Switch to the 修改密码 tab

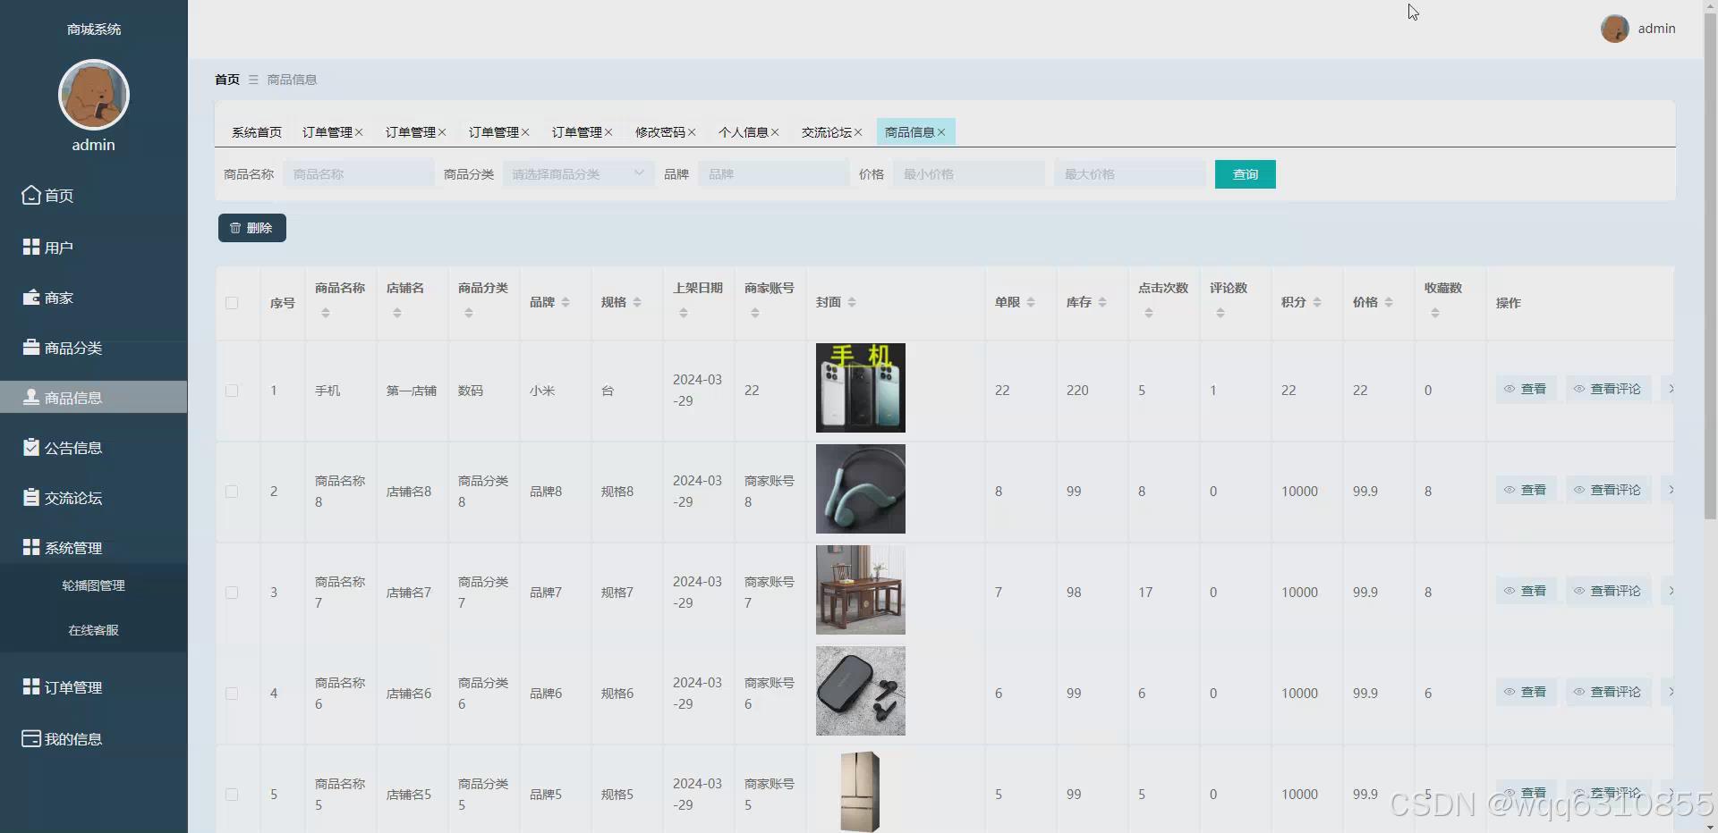pyautogui.click(x=660, y=131)
